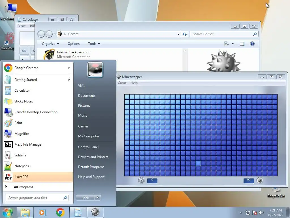Click help icon in Games window
Image resolution: width=290 pixels, height=218 pixels.
click(x=252, y=44)
